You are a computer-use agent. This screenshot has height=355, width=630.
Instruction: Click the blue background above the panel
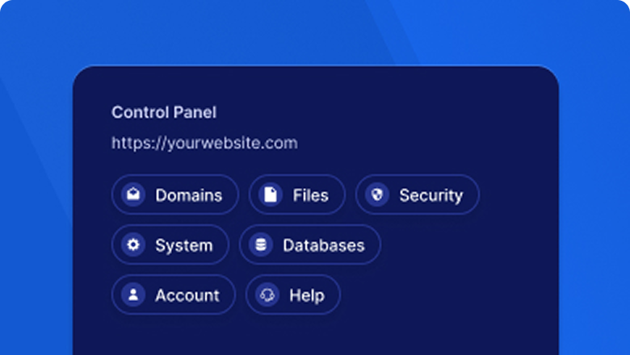(315, 32)
